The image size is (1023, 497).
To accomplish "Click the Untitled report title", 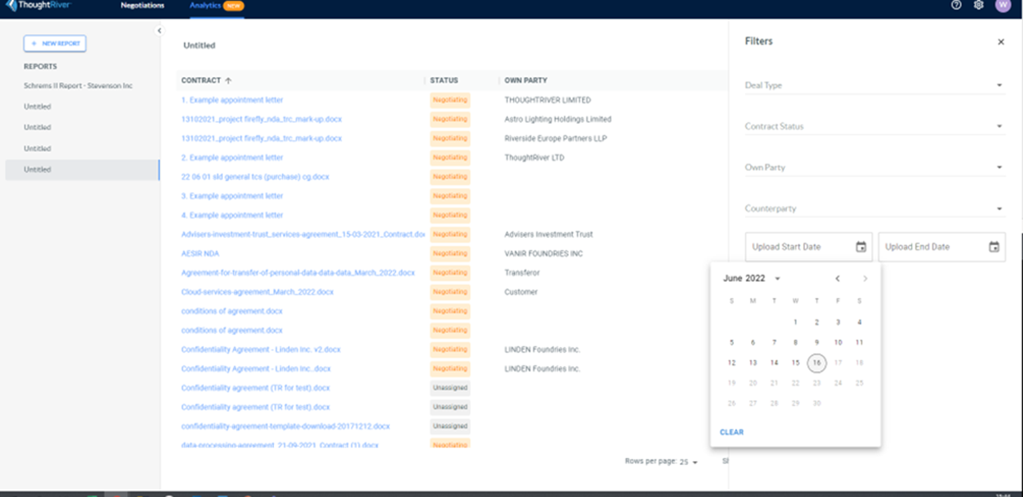I will pyautogui.click(x=199, y=45).
